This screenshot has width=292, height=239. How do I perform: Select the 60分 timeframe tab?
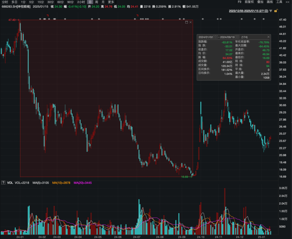point(61,2)
